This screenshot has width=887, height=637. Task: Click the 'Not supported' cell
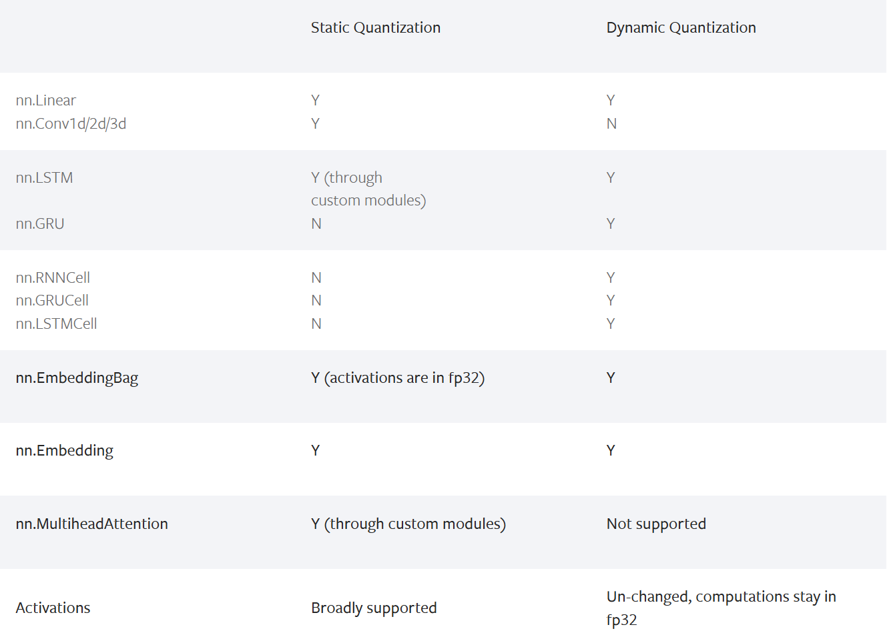[x=655, y=524]
